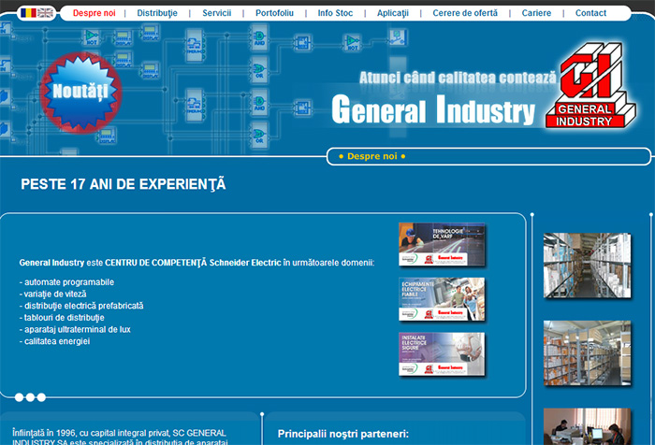Image resolution: width=655 pixels, height=445 pixels.
Task: Open Echipamente electrice fiabile brochure thumbnail
Action: (x=442, y=299)
